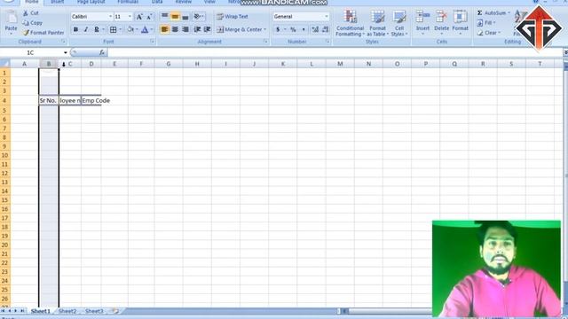
Task: Switch to the Review tab
Action: (x=184, y=2)
